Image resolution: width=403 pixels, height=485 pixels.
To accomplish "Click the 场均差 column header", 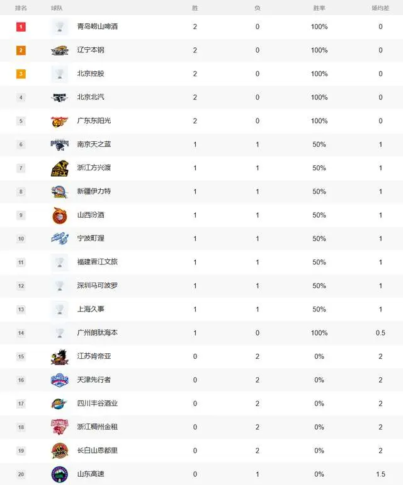I will (380, 8).
